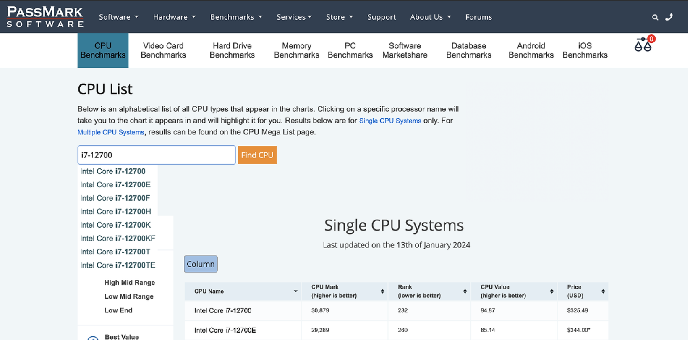
Task: Switch to Hard Drive Benchmarks tab
Action: tap(233, 50)
